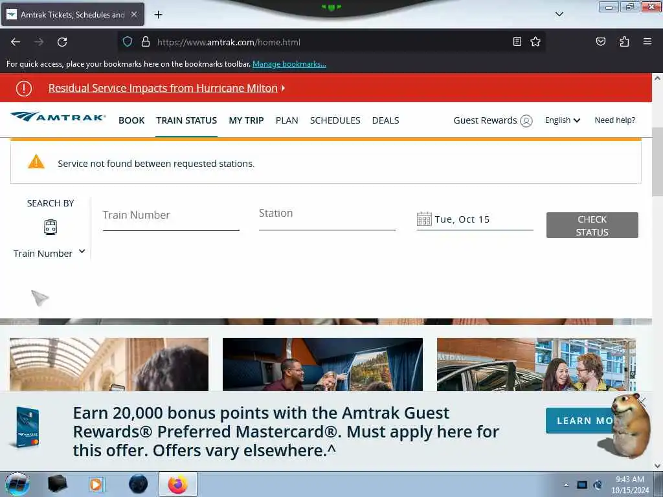Toggle reader view icon in address bar
This screenshot has height=497, width=663.
(517, 41)
